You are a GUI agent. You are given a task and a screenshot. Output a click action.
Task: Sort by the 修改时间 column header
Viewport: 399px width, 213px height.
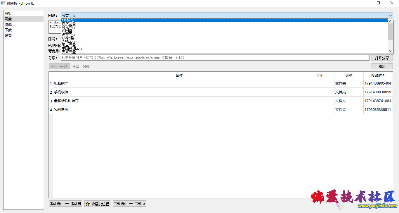pyautogui.click(x=378, y=75)
